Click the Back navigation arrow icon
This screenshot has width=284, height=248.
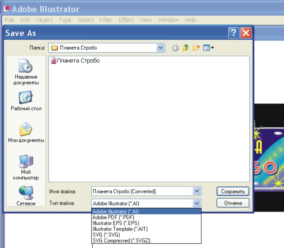pyautogui.click(x=175, y=48)
